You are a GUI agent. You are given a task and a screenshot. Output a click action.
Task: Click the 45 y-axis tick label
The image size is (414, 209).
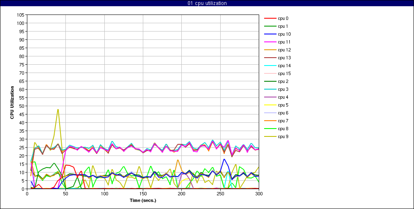tap(22, 114)
